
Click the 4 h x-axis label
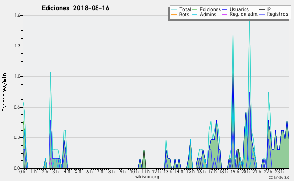[67, 171]
